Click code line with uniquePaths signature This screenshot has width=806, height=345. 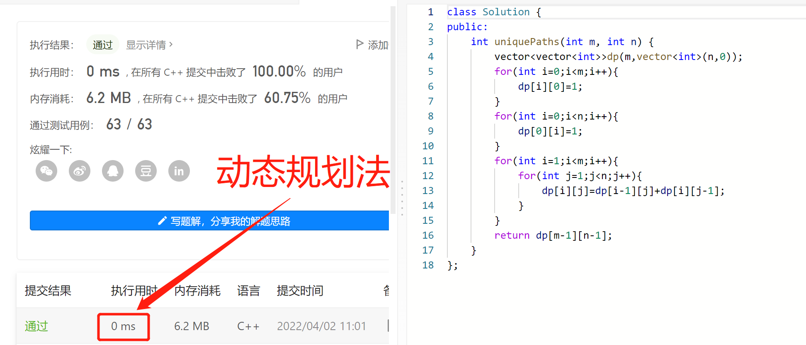[x=563, y=42]
